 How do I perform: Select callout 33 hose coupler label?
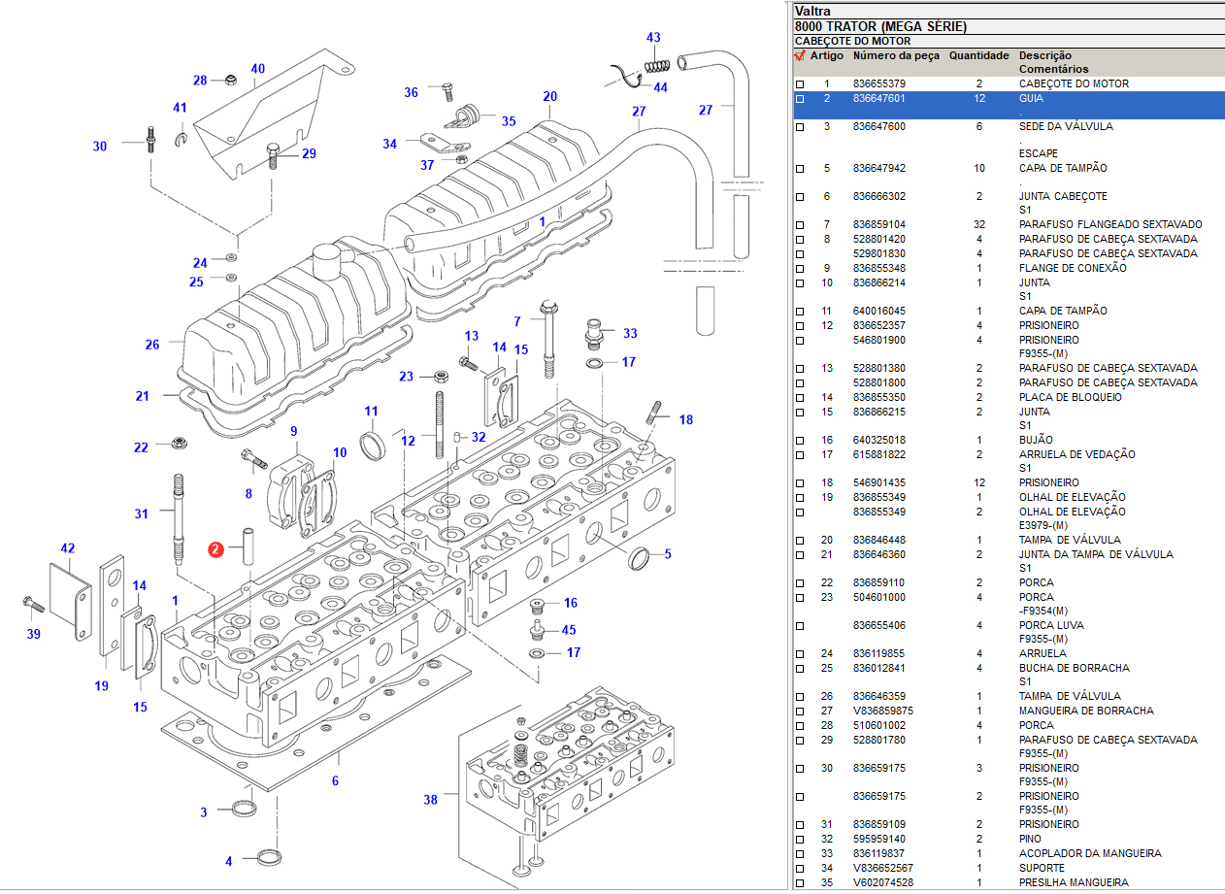click(x=630, y=334)
